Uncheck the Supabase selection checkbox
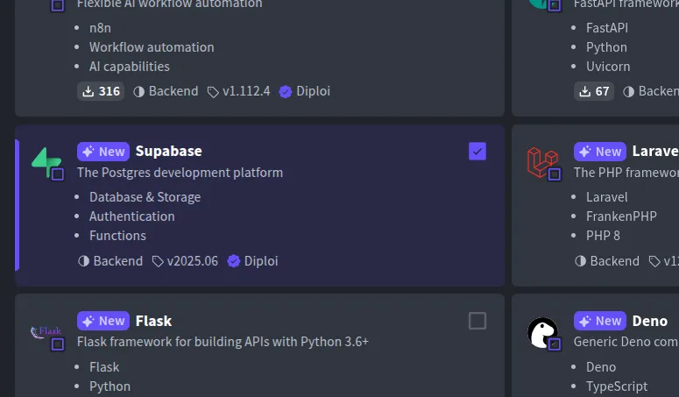Image resolution: width=679 pixels, height=397 pixels. click(x=477, y=152)
